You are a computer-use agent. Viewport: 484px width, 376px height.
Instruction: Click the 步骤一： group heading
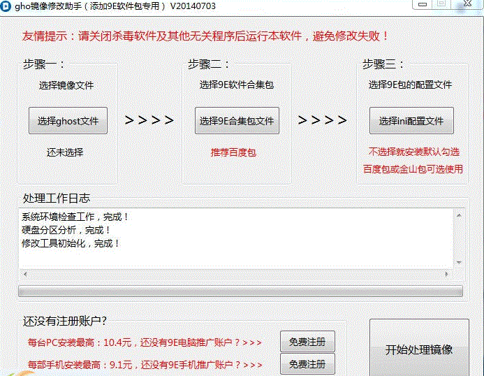[x=44, y=64]
